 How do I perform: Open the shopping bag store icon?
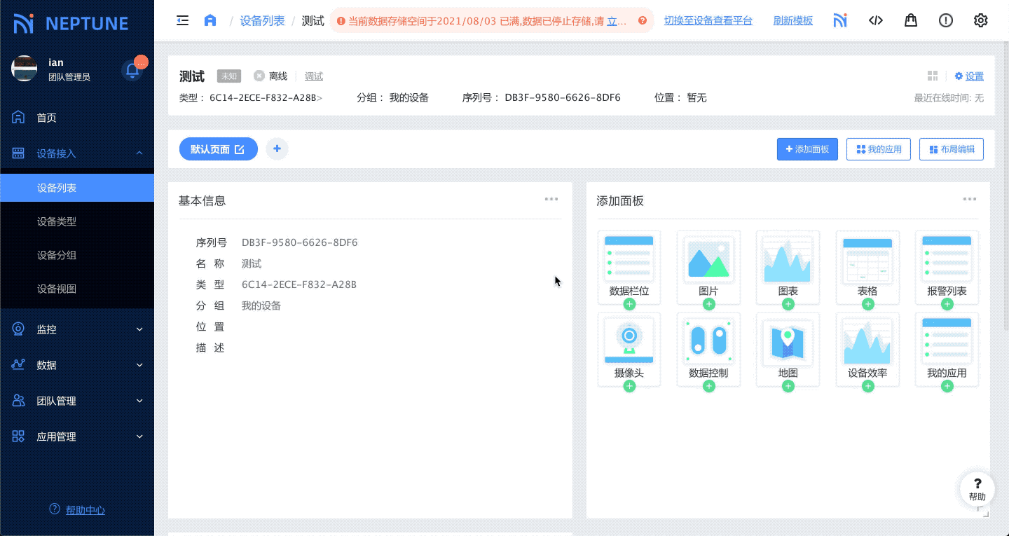[911, 20]
